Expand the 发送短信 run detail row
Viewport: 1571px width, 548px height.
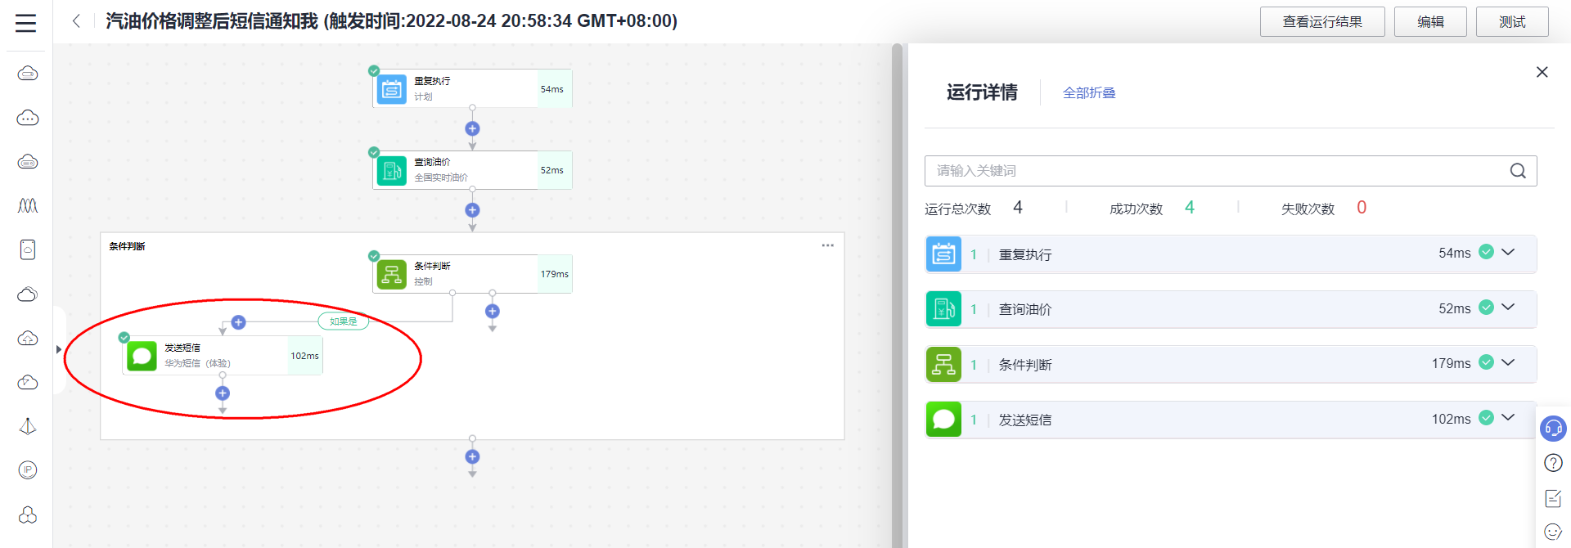pyautogui.click(x=1508, y=418)
